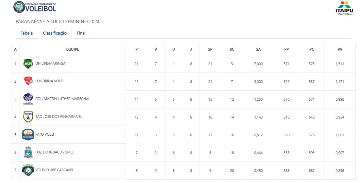This screenshot has width=363, height=183.
Task: Switch to the Final tab
Action: point(81,33)
